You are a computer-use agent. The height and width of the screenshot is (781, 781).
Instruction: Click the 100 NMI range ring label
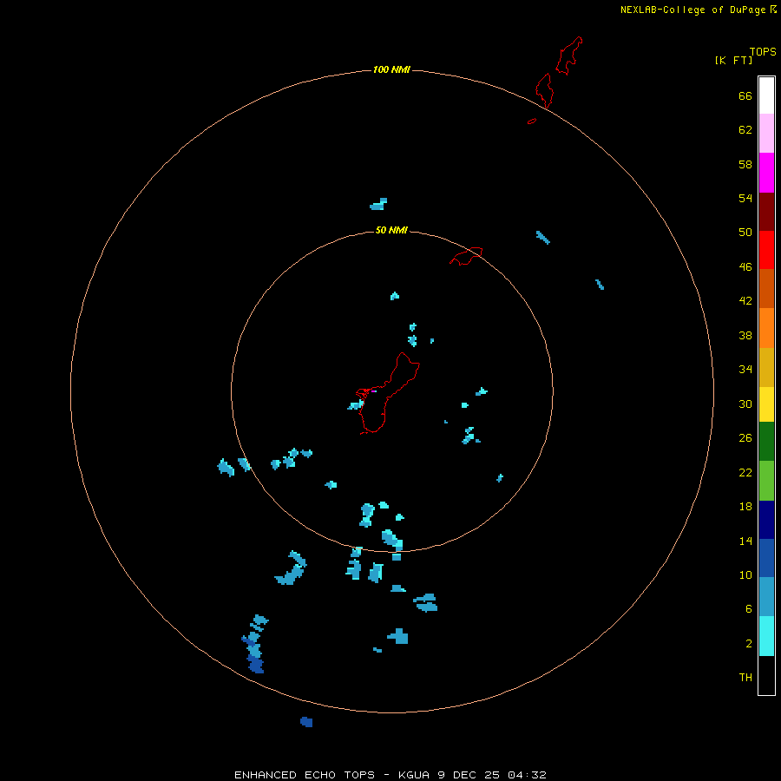391,69
